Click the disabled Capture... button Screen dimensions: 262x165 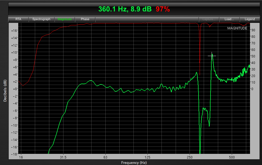point(209,19)
